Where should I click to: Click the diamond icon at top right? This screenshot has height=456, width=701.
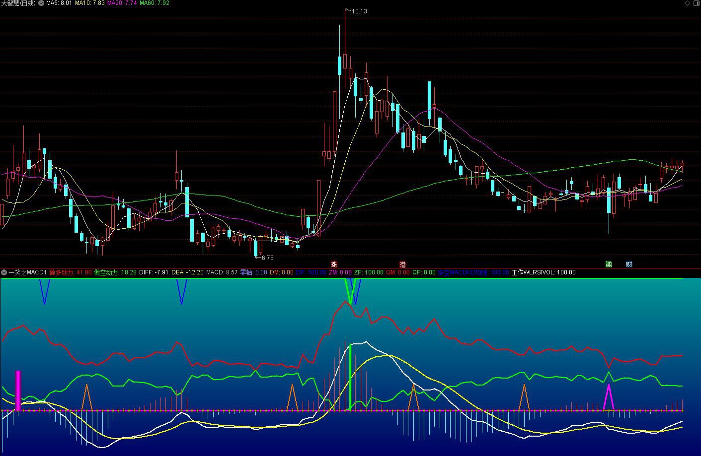coord(687,3)
